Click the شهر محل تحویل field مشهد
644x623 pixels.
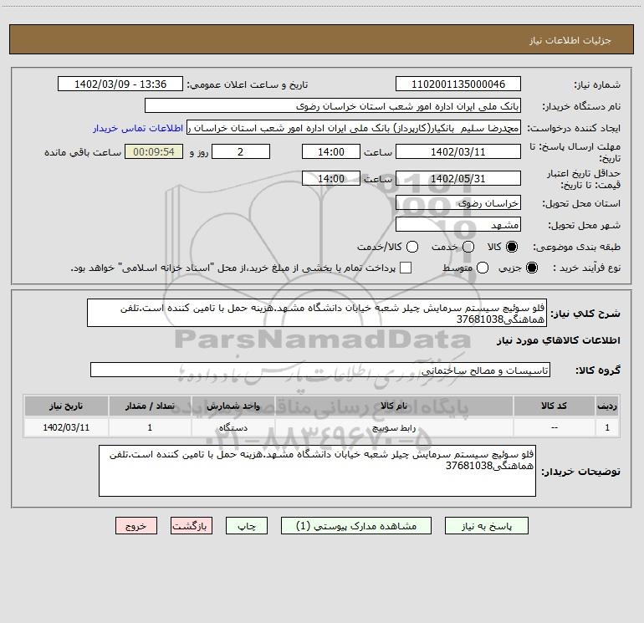pyautogui.click(x=458, y=225)
